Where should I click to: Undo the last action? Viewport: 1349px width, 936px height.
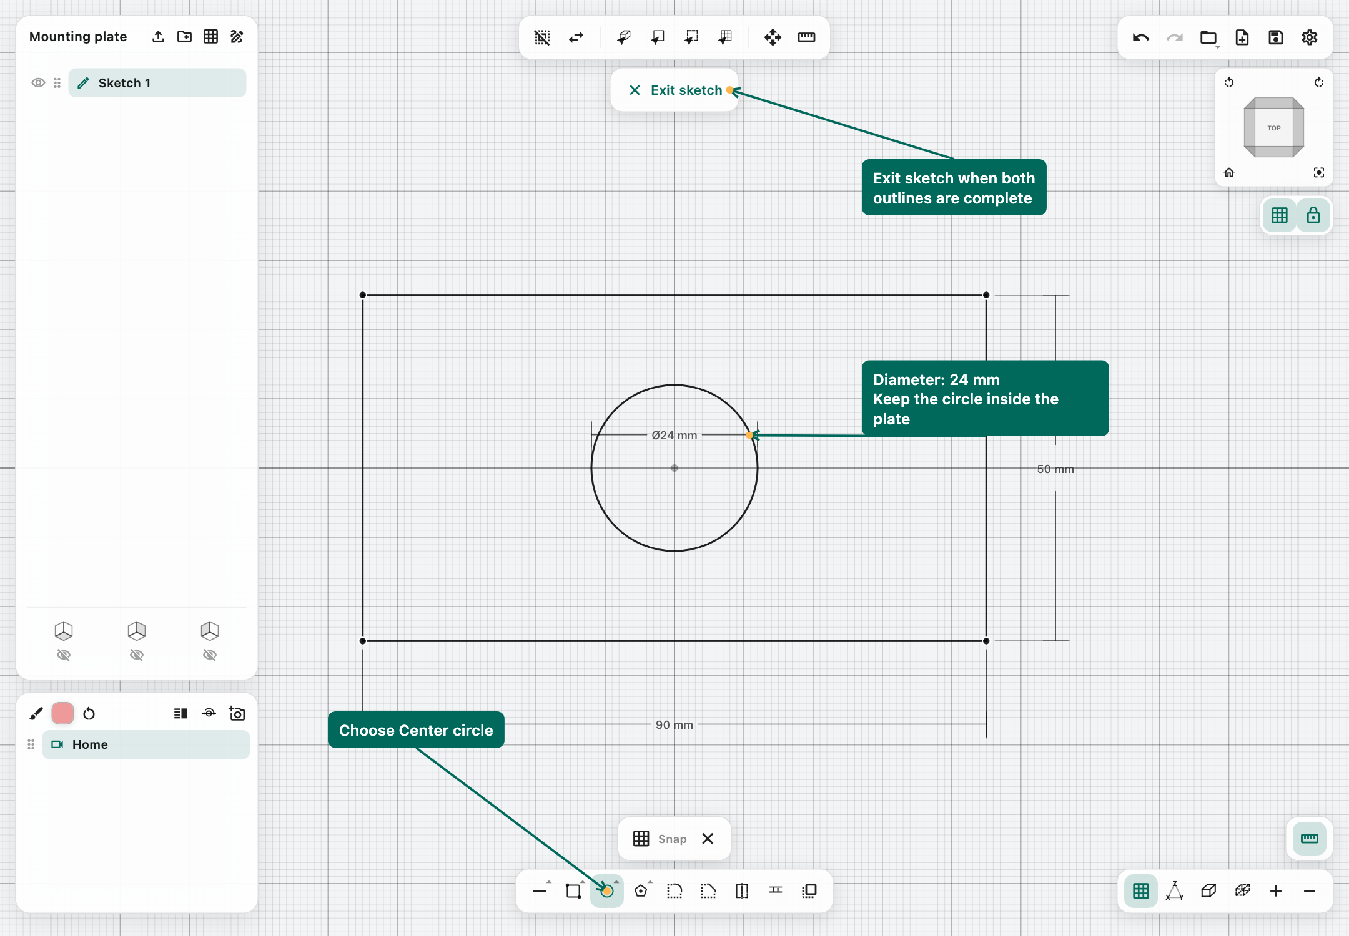(1140, 37)
